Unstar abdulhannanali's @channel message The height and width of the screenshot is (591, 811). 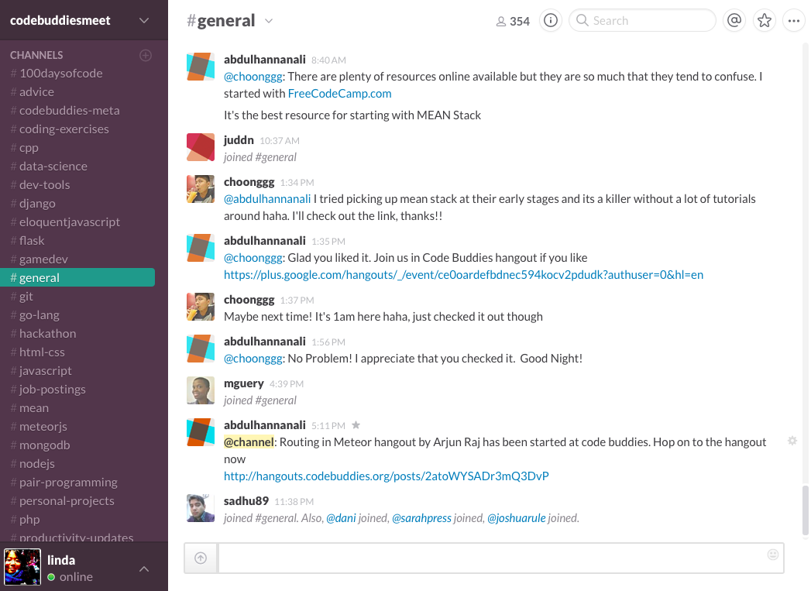click(x=355, y=424)
